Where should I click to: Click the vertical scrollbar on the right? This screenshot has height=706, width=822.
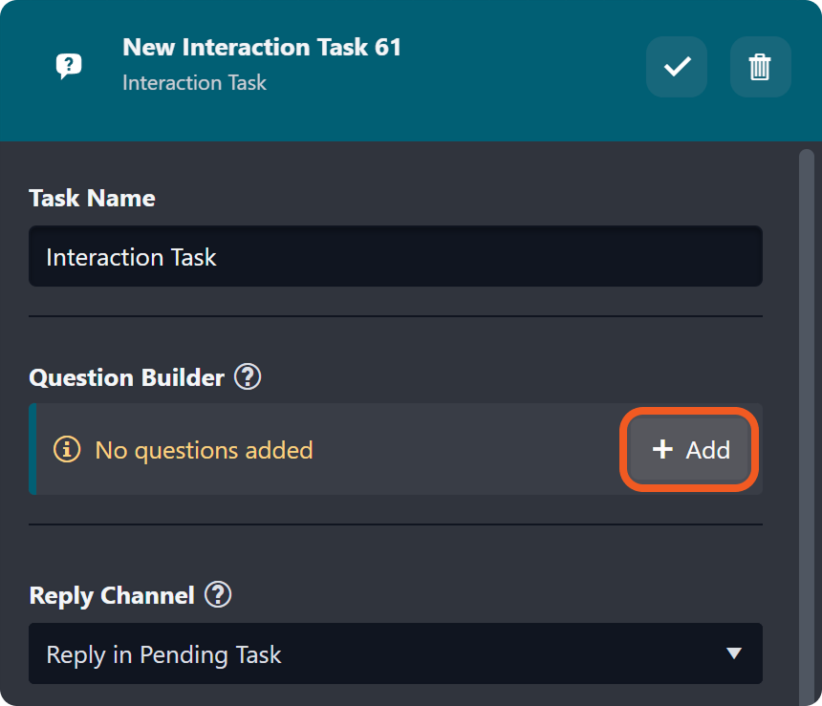[807, 382]
